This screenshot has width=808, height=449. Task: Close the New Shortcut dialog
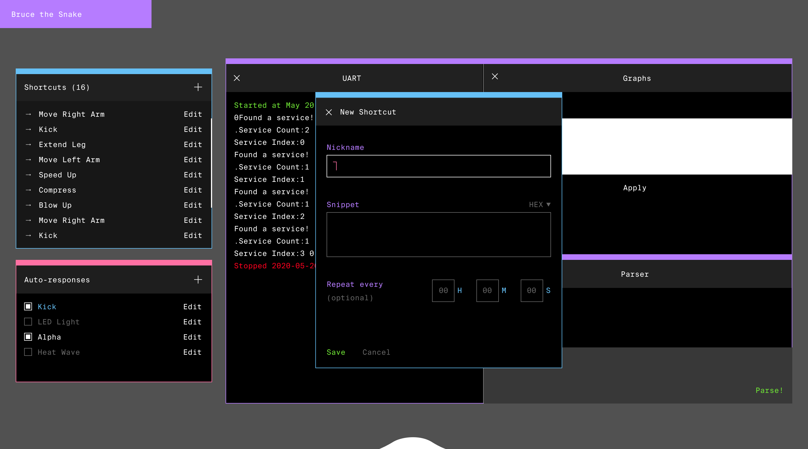pyautogui.click(x=329, y=112)
